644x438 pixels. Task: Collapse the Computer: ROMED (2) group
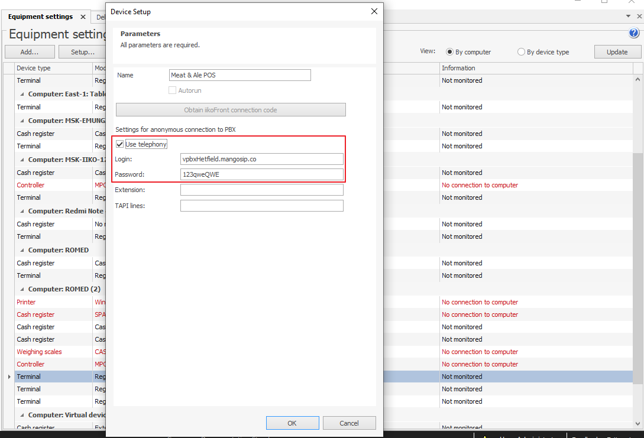22,290
